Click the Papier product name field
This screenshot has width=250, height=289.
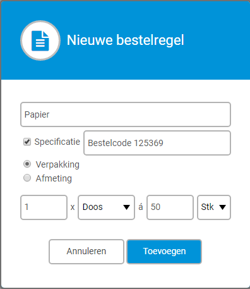click(x=126, y=114)
